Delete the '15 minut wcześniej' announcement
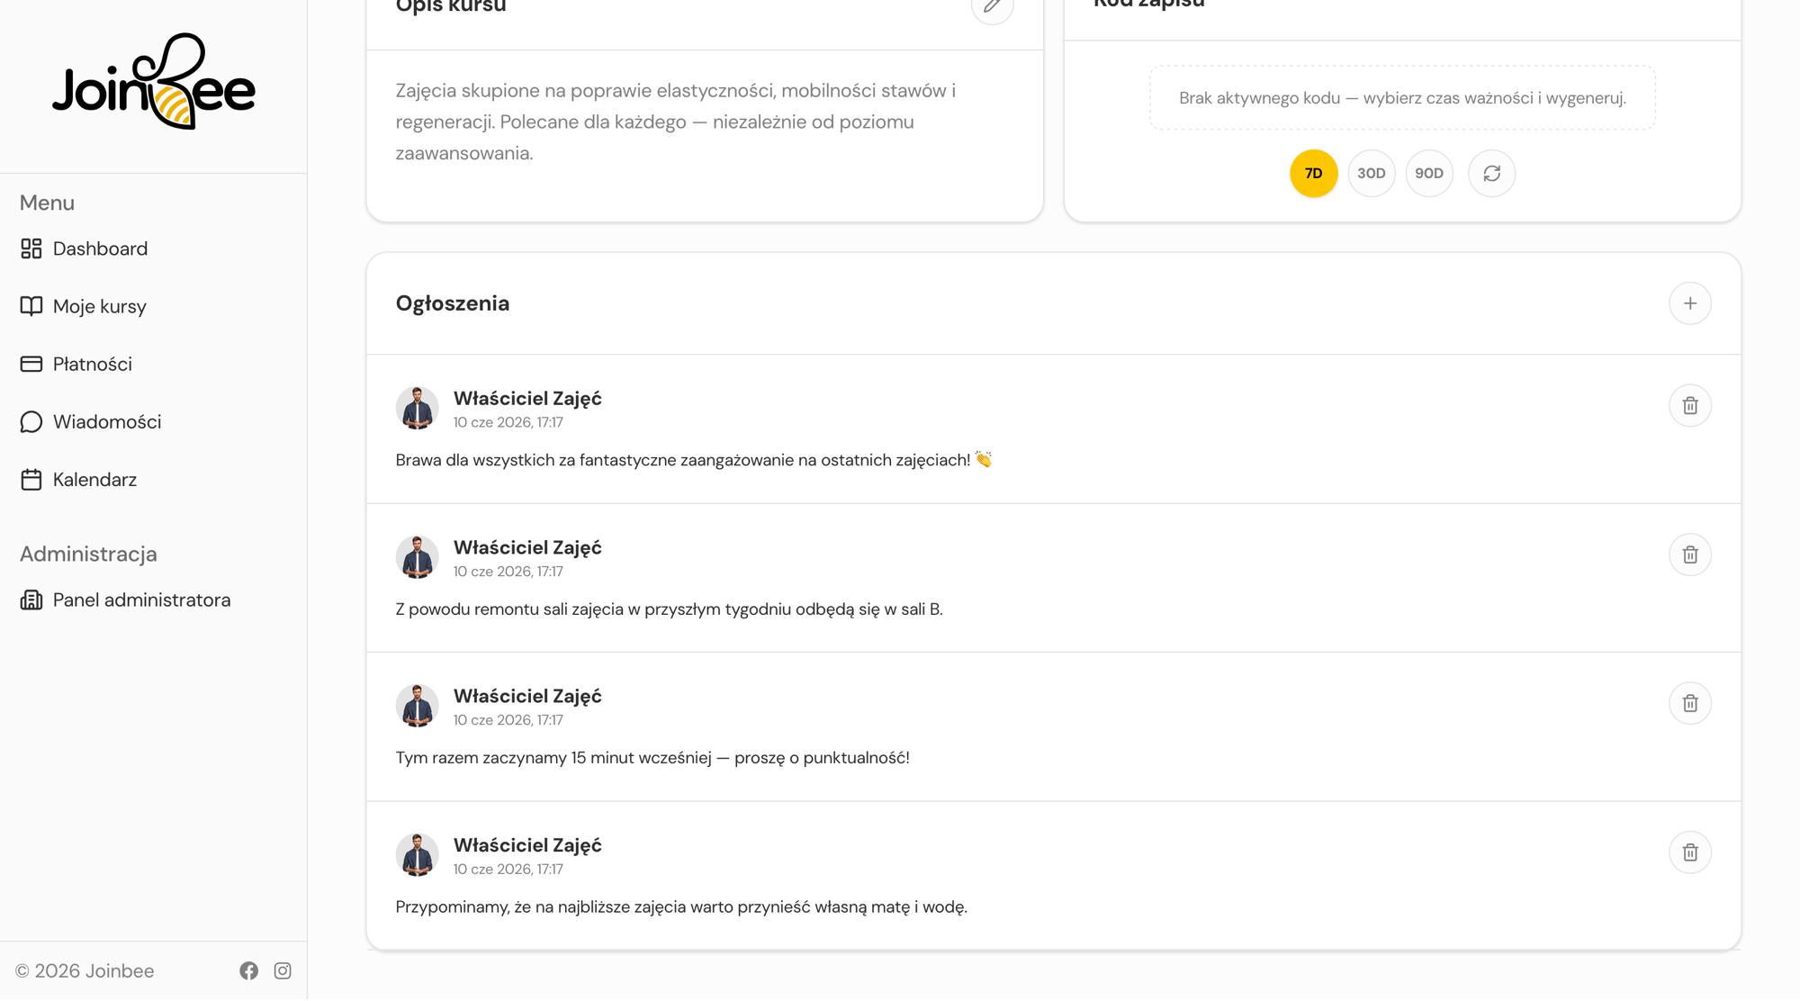Viewport: 1800px width, 1001px height. coord(1689,703)
